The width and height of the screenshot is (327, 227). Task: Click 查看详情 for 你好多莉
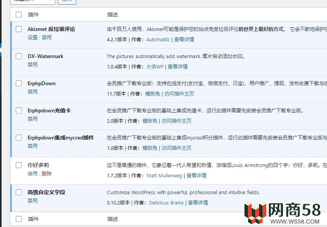[x=196, y=176]
